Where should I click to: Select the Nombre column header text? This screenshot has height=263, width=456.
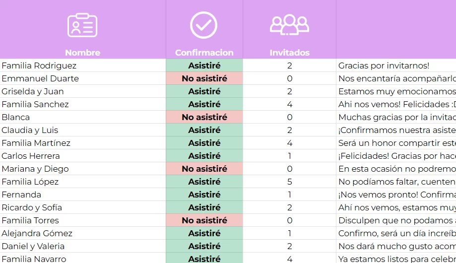pos(82,53)
